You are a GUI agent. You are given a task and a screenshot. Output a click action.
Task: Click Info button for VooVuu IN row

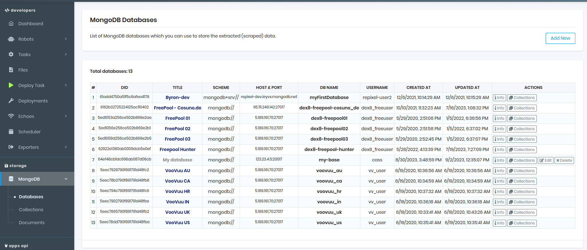pos(499,202)
